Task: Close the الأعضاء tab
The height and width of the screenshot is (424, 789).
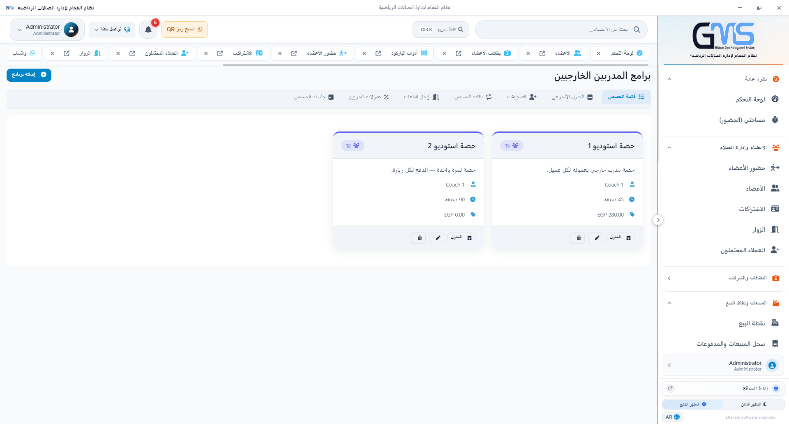Action: pos(528,53)
